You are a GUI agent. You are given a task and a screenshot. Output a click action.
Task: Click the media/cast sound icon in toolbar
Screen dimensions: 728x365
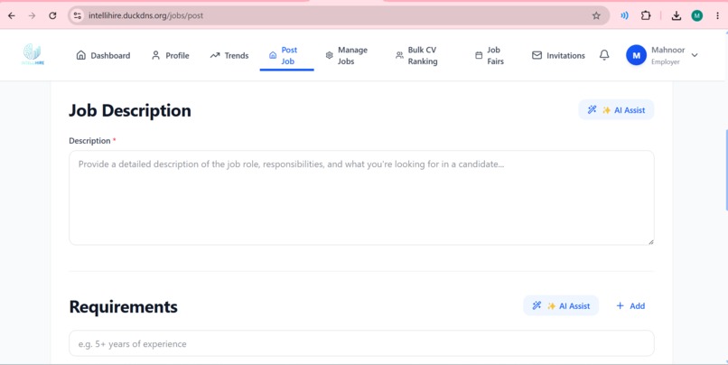click(624, 15)
